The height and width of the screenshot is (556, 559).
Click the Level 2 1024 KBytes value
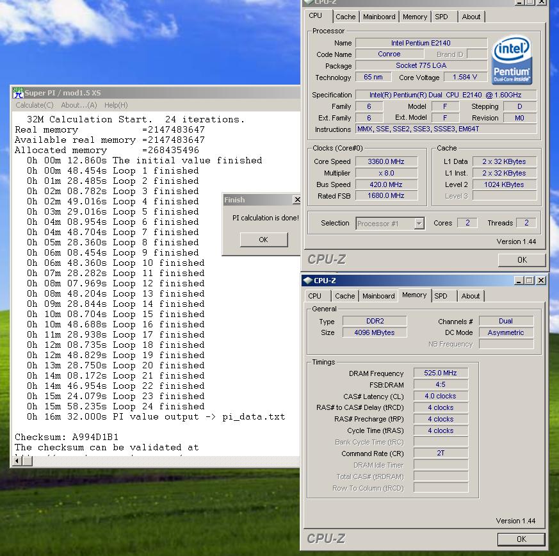click(504, 184)
